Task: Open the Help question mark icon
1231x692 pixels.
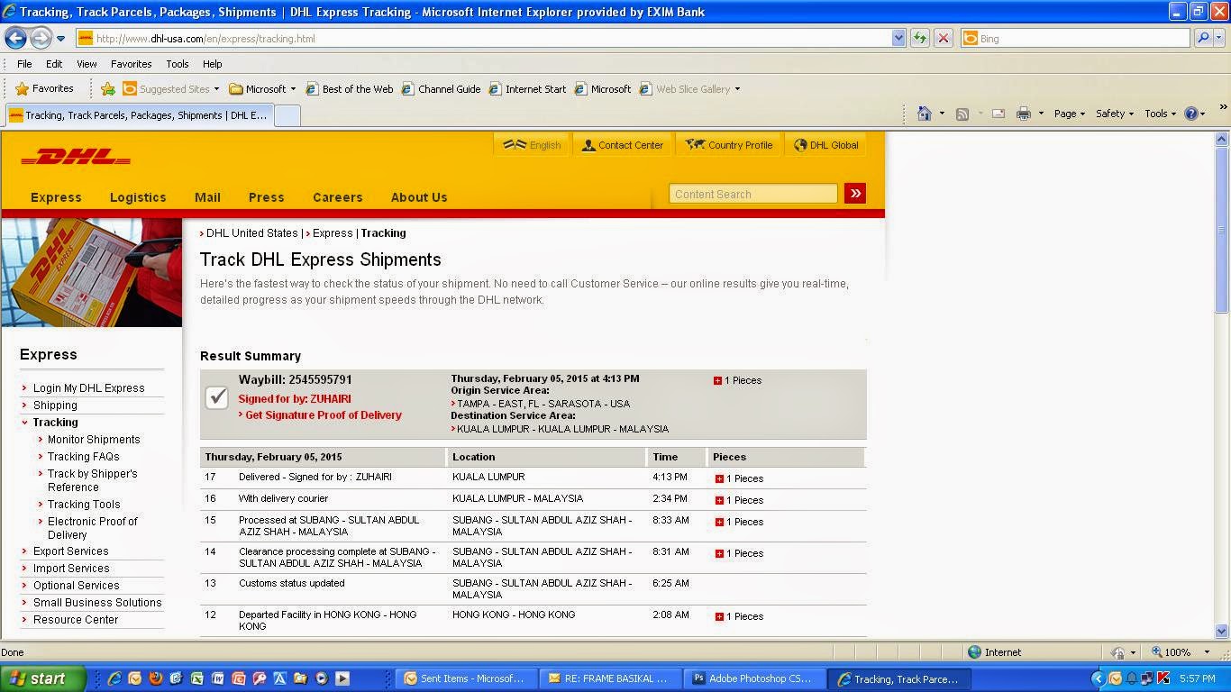Action: pos(1190,114)
